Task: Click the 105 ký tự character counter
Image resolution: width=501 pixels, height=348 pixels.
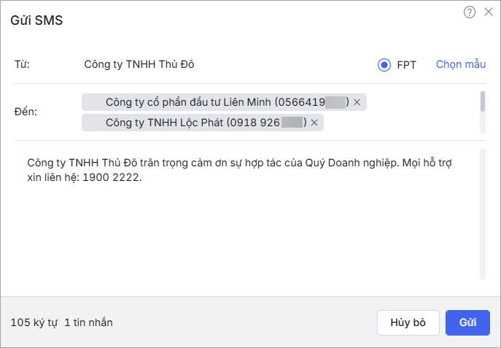Action: [x=34, y=322]
